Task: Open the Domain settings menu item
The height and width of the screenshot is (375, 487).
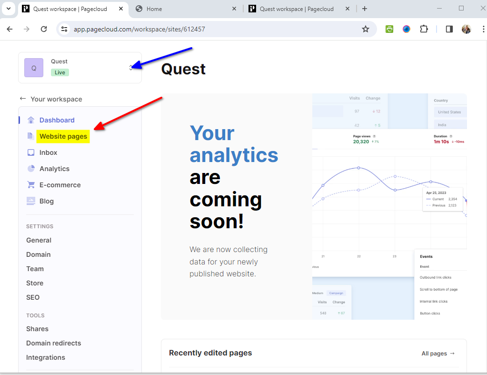Action: (38, 254)
